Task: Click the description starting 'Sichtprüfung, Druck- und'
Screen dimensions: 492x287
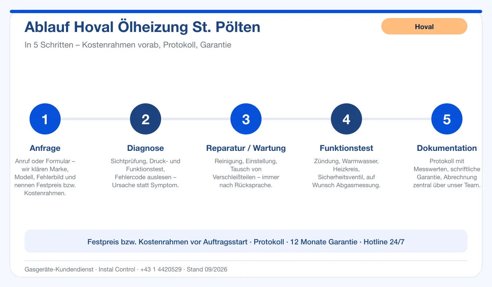Action: tap(146, 173)
